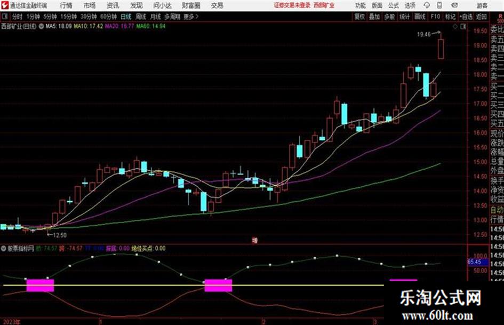Expand the indicator menu arrow next to 西部矿业(日线)

(41, 26)
